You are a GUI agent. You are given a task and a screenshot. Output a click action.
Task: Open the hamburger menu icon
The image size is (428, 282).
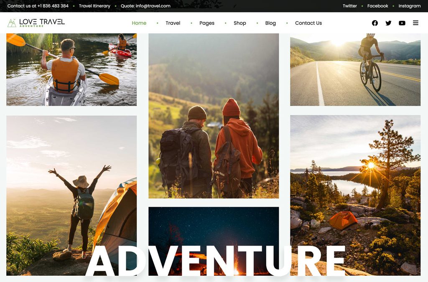415,23
